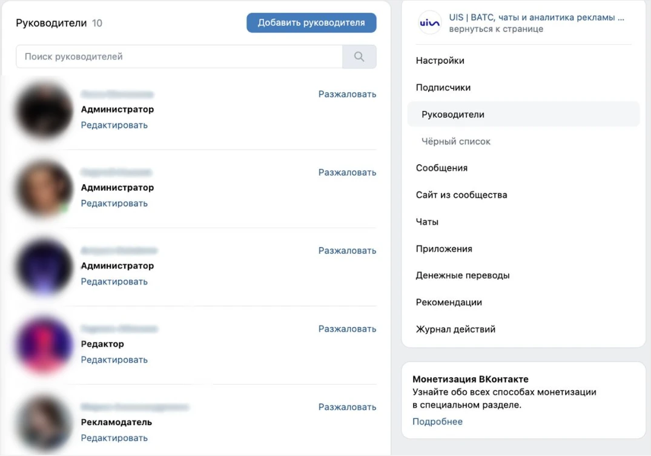651x456 pixels.
Task: Focus the Поиск руководителей search field
Action: click(x=179, y=56)
